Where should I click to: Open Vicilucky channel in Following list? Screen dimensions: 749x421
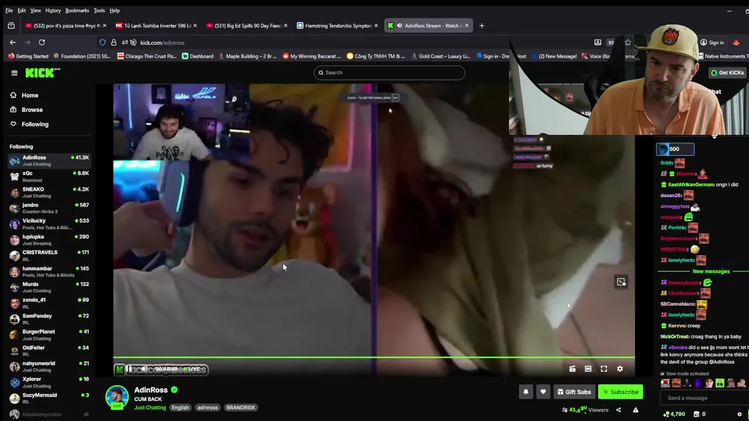(x=49, y=224)
